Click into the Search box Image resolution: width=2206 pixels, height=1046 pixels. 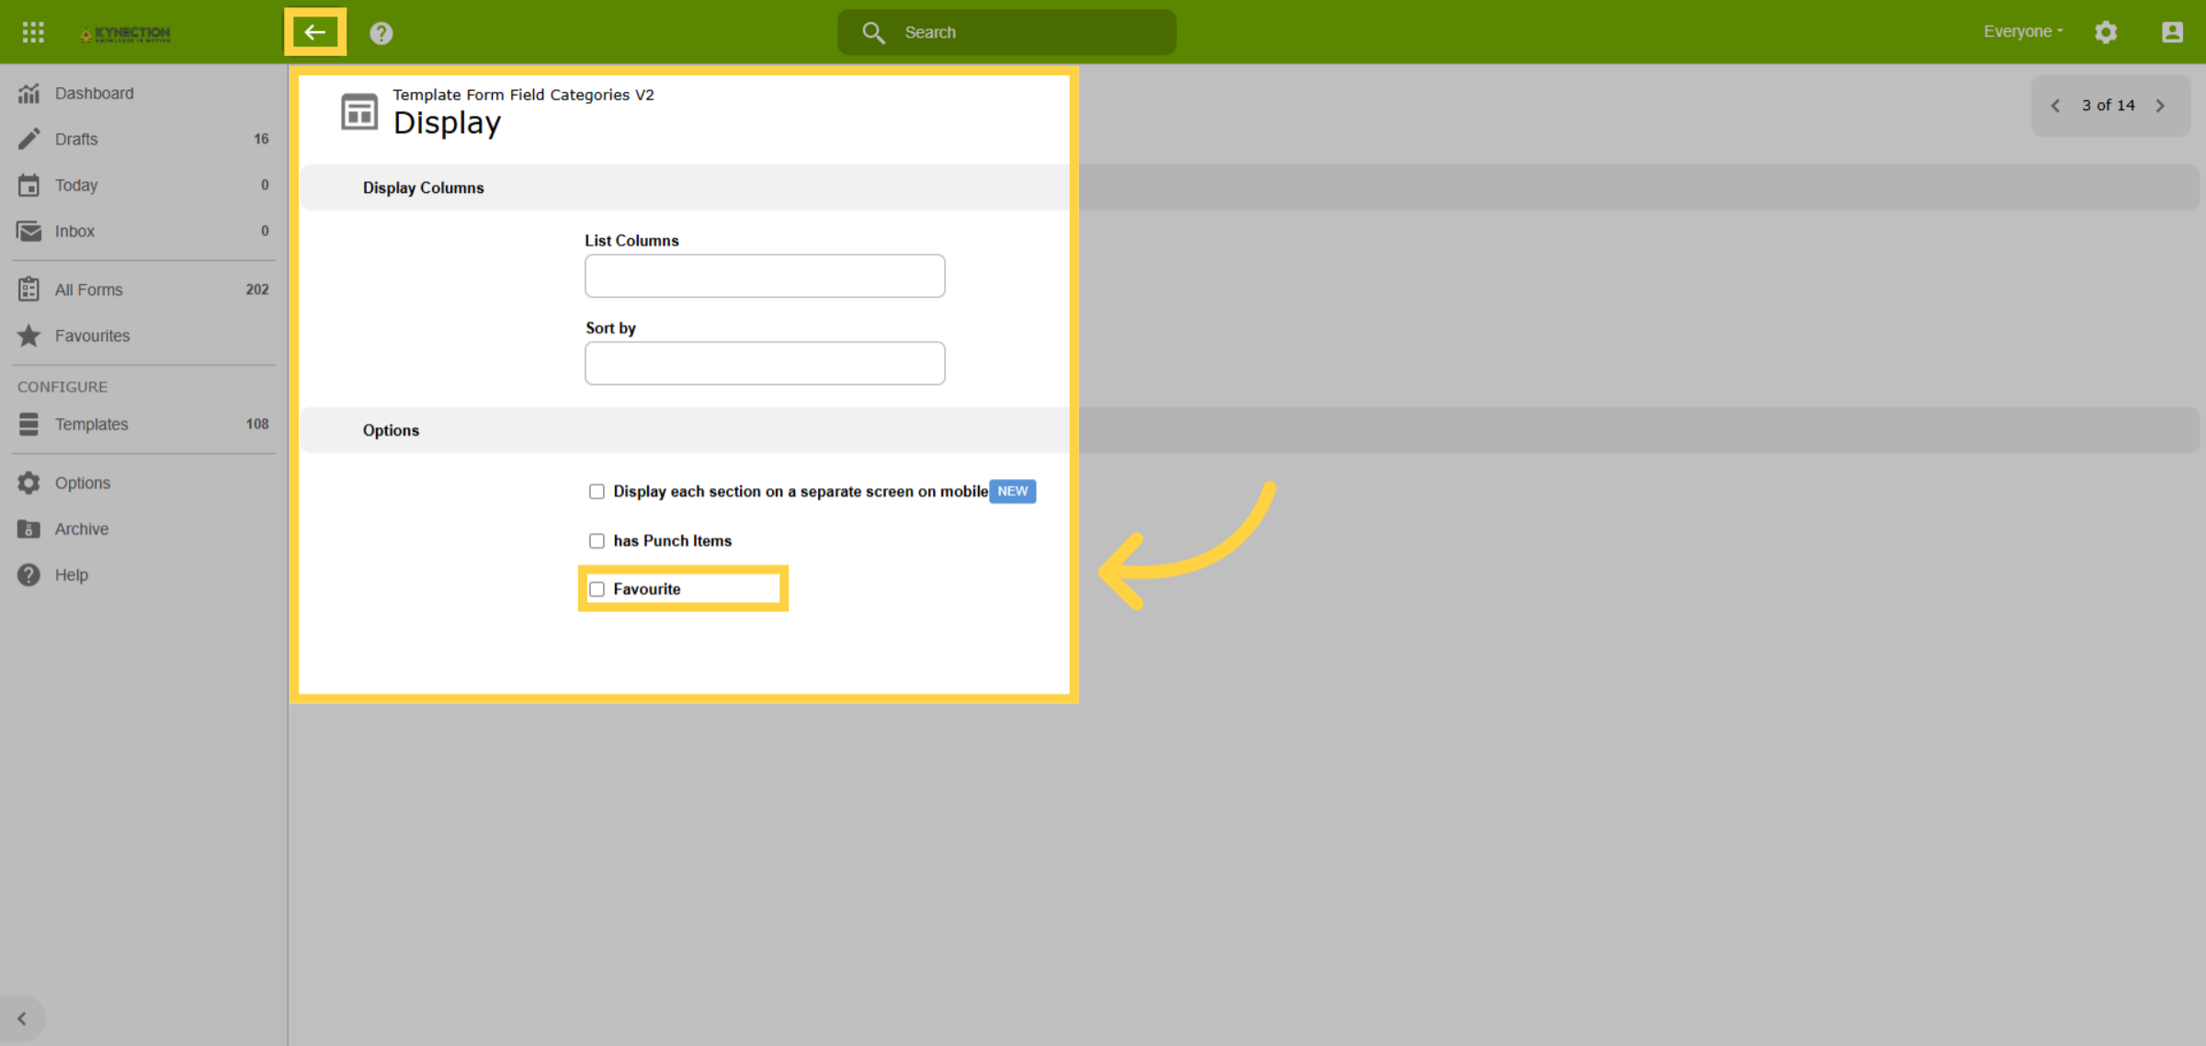[1006, 32]
